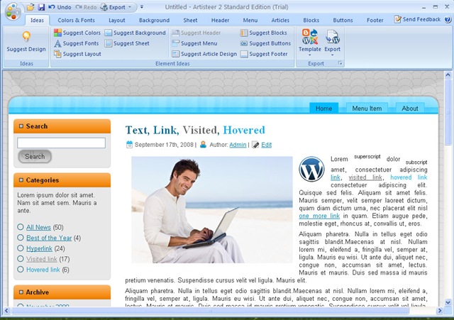
Task: Switch to the Layout tab
Action: tap(116, 21)
